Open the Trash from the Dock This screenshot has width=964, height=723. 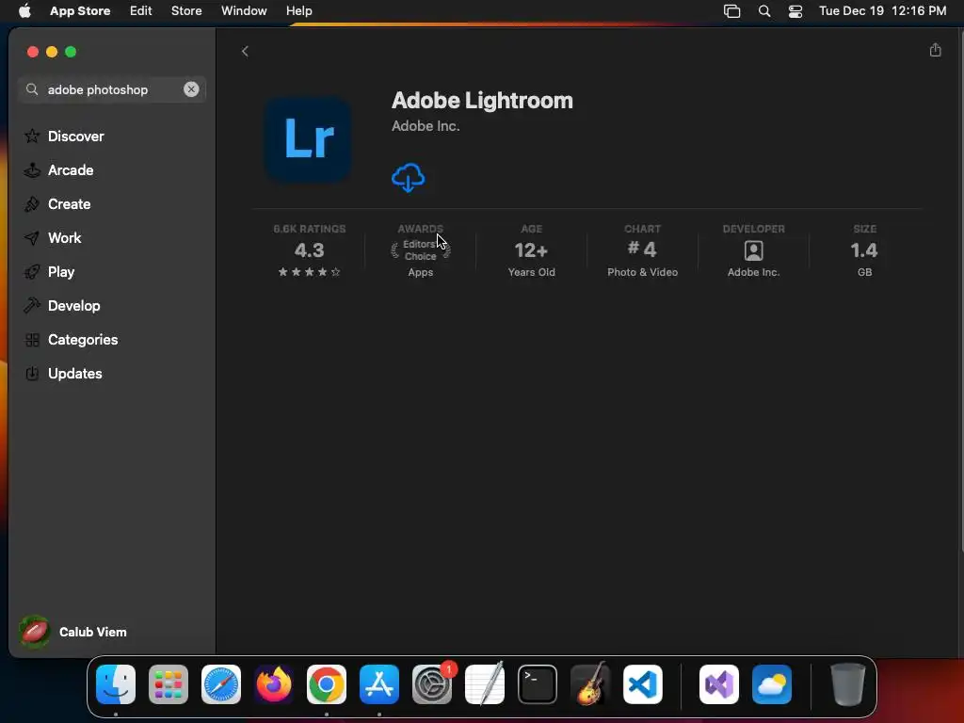848,683
